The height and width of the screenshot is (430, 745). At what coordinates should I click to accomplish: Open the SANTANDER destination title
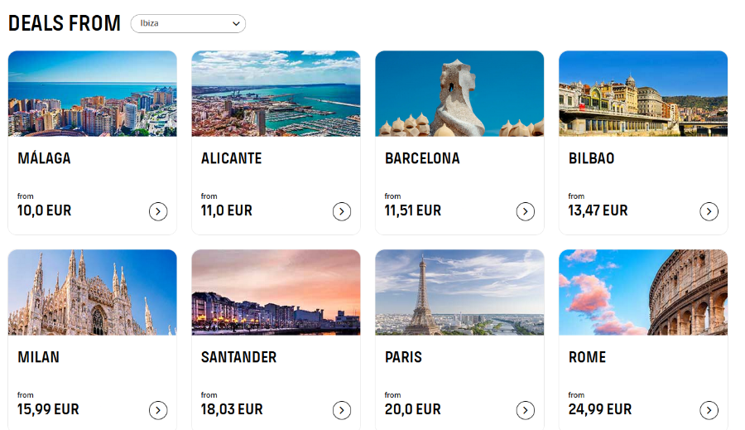pos(238,357)
